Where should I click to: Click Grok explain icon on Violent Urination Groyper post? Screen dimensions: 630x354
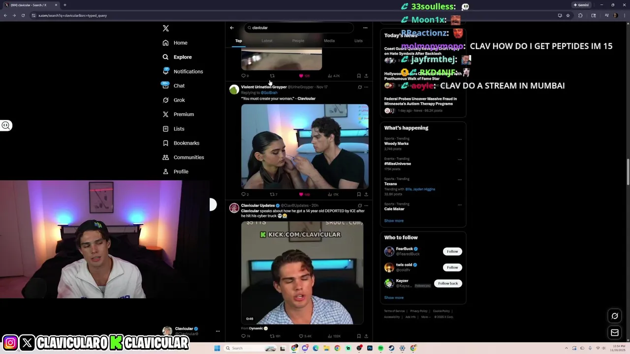point(360,87)
